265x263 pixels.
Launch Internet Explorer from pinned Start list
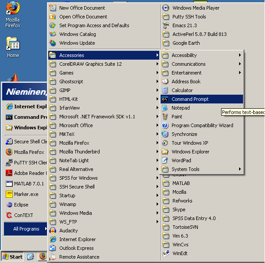[26, 107]
